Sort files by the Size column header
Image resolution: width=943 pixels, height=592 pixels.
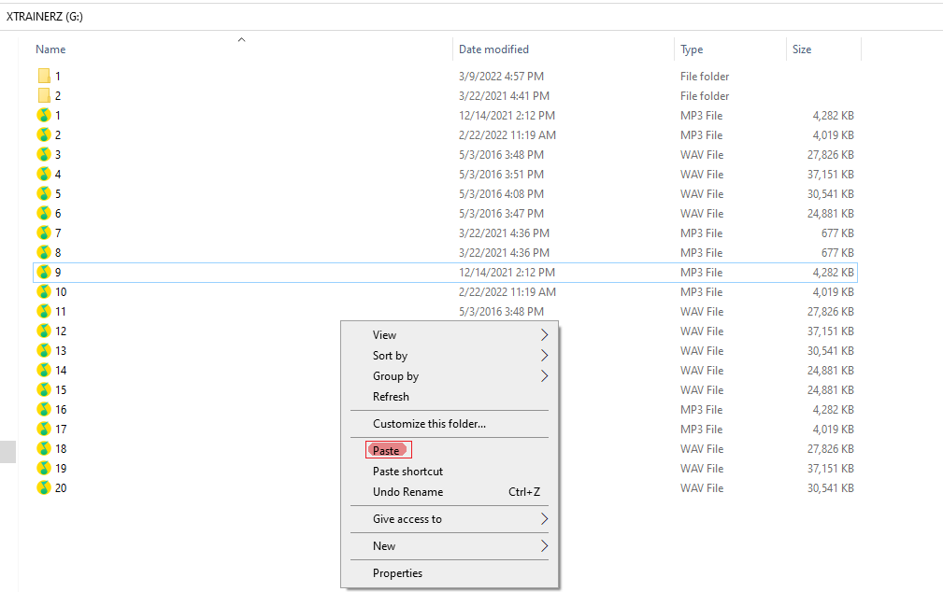[x=802, y=49]
